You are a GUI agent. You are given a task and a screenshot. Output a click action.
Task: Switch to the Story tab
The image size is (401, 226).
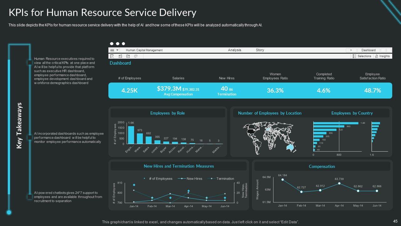(x=260, y=50)
